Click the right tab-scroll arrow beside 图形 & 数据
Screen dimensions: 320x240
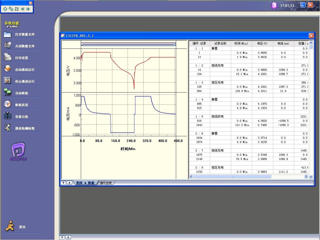(x=70, y=183)
